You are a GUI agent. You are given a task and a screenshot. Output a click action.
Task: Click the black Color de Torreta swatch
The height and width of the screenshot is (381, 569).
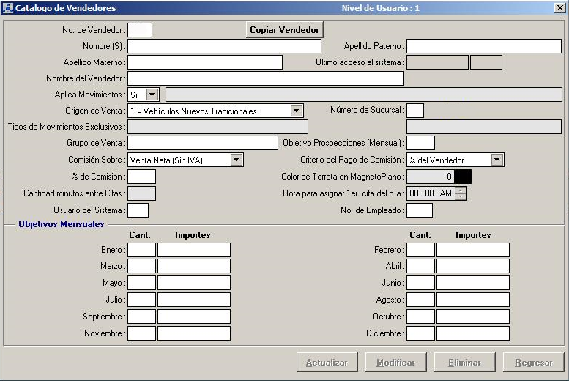pos(464,177)
